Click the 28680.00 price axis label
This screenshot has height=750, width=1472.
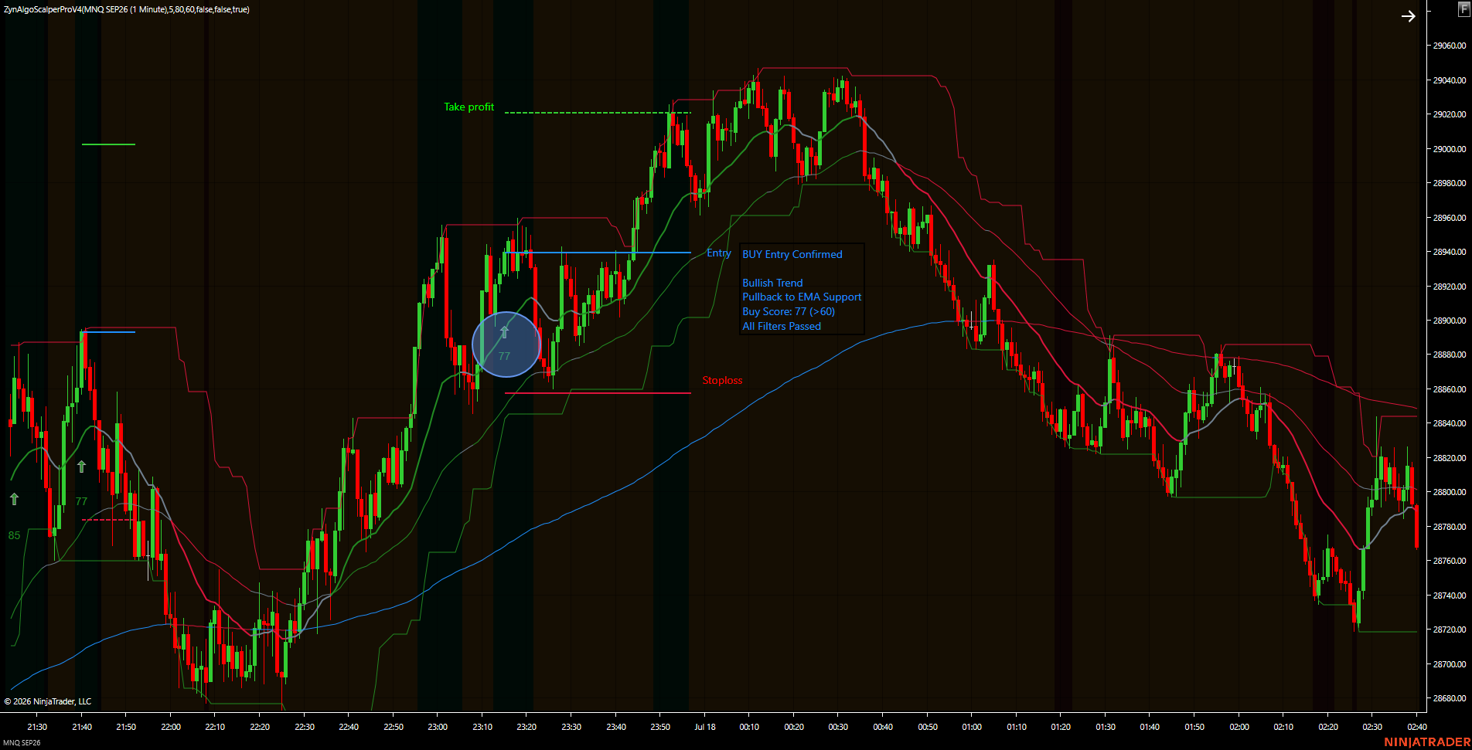click(1449, 698)
